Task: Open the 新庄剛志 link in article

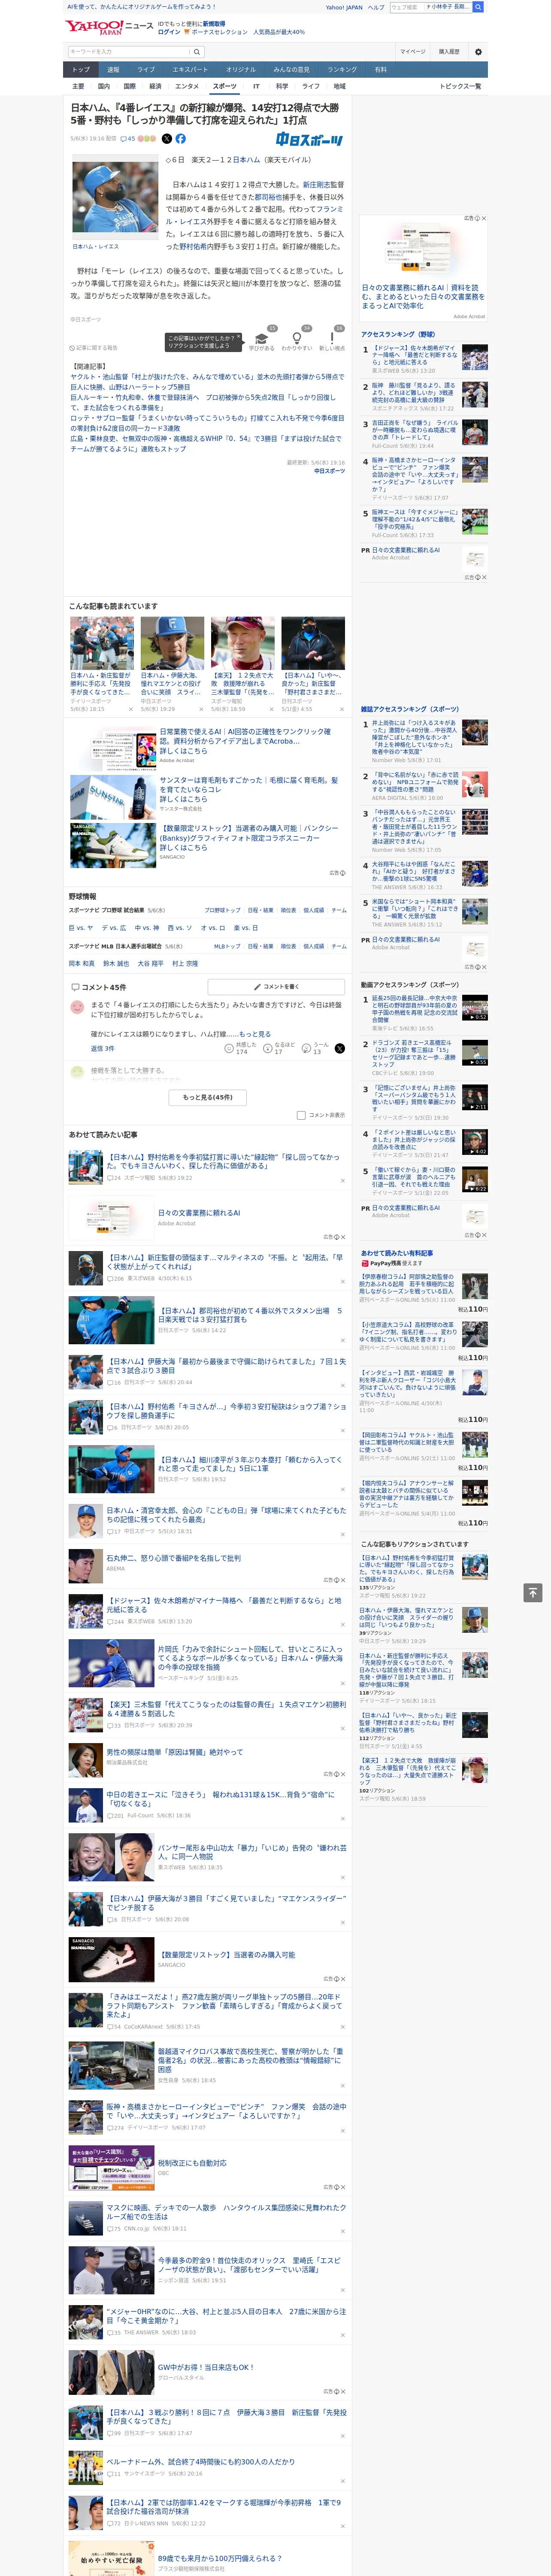Action: [316, 185]
